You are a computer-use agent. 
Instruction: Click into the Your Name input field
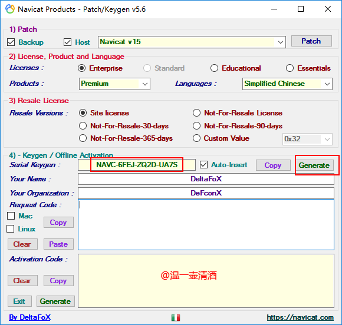[206, 179]
